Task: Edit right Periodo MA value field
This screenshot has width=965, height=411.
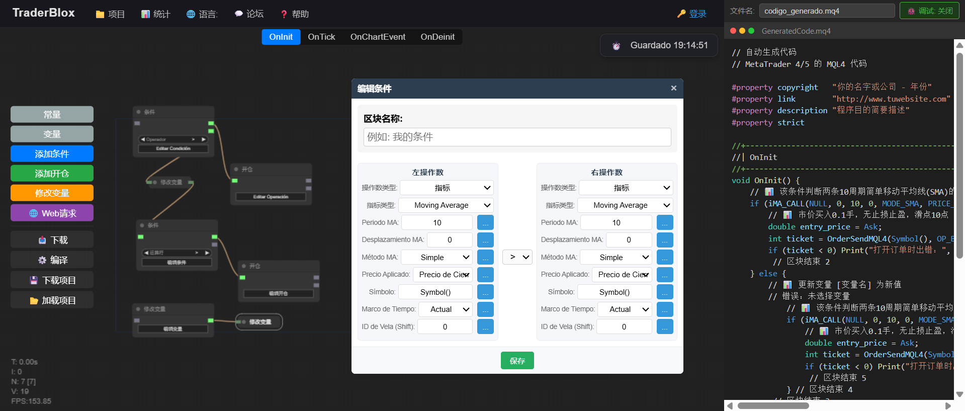Action: pos(617,222)
